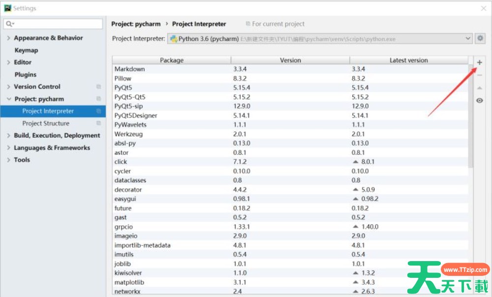The height and width of the screenshot is (297, 492).
Task: Click the search magnifier icon in settings
Action: click(x=9, y=24)
